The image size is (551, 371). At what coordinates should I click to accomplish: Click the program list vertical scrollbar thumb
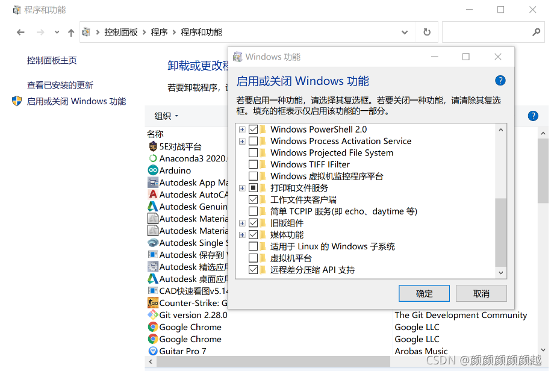543,171
